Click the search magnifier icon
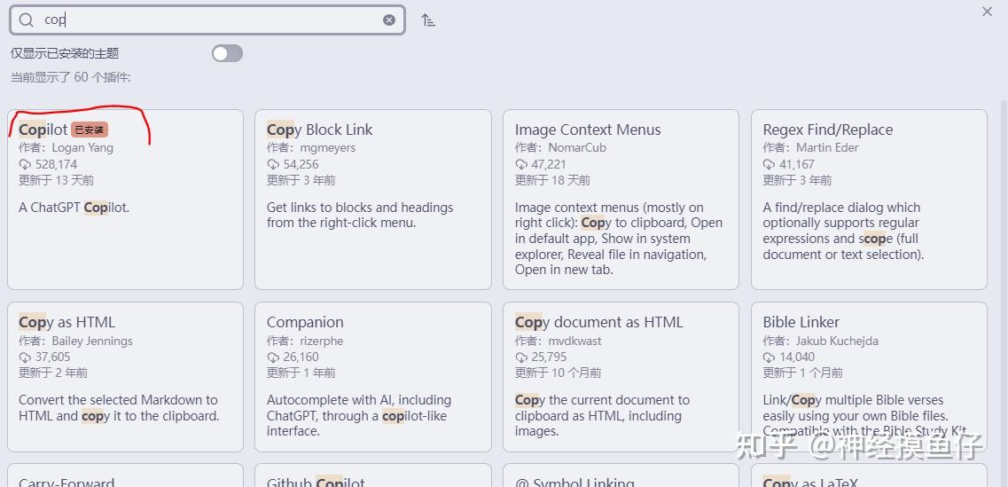Image resolution: width=1008 pixels, height=487 pixels. click(27, 20)
